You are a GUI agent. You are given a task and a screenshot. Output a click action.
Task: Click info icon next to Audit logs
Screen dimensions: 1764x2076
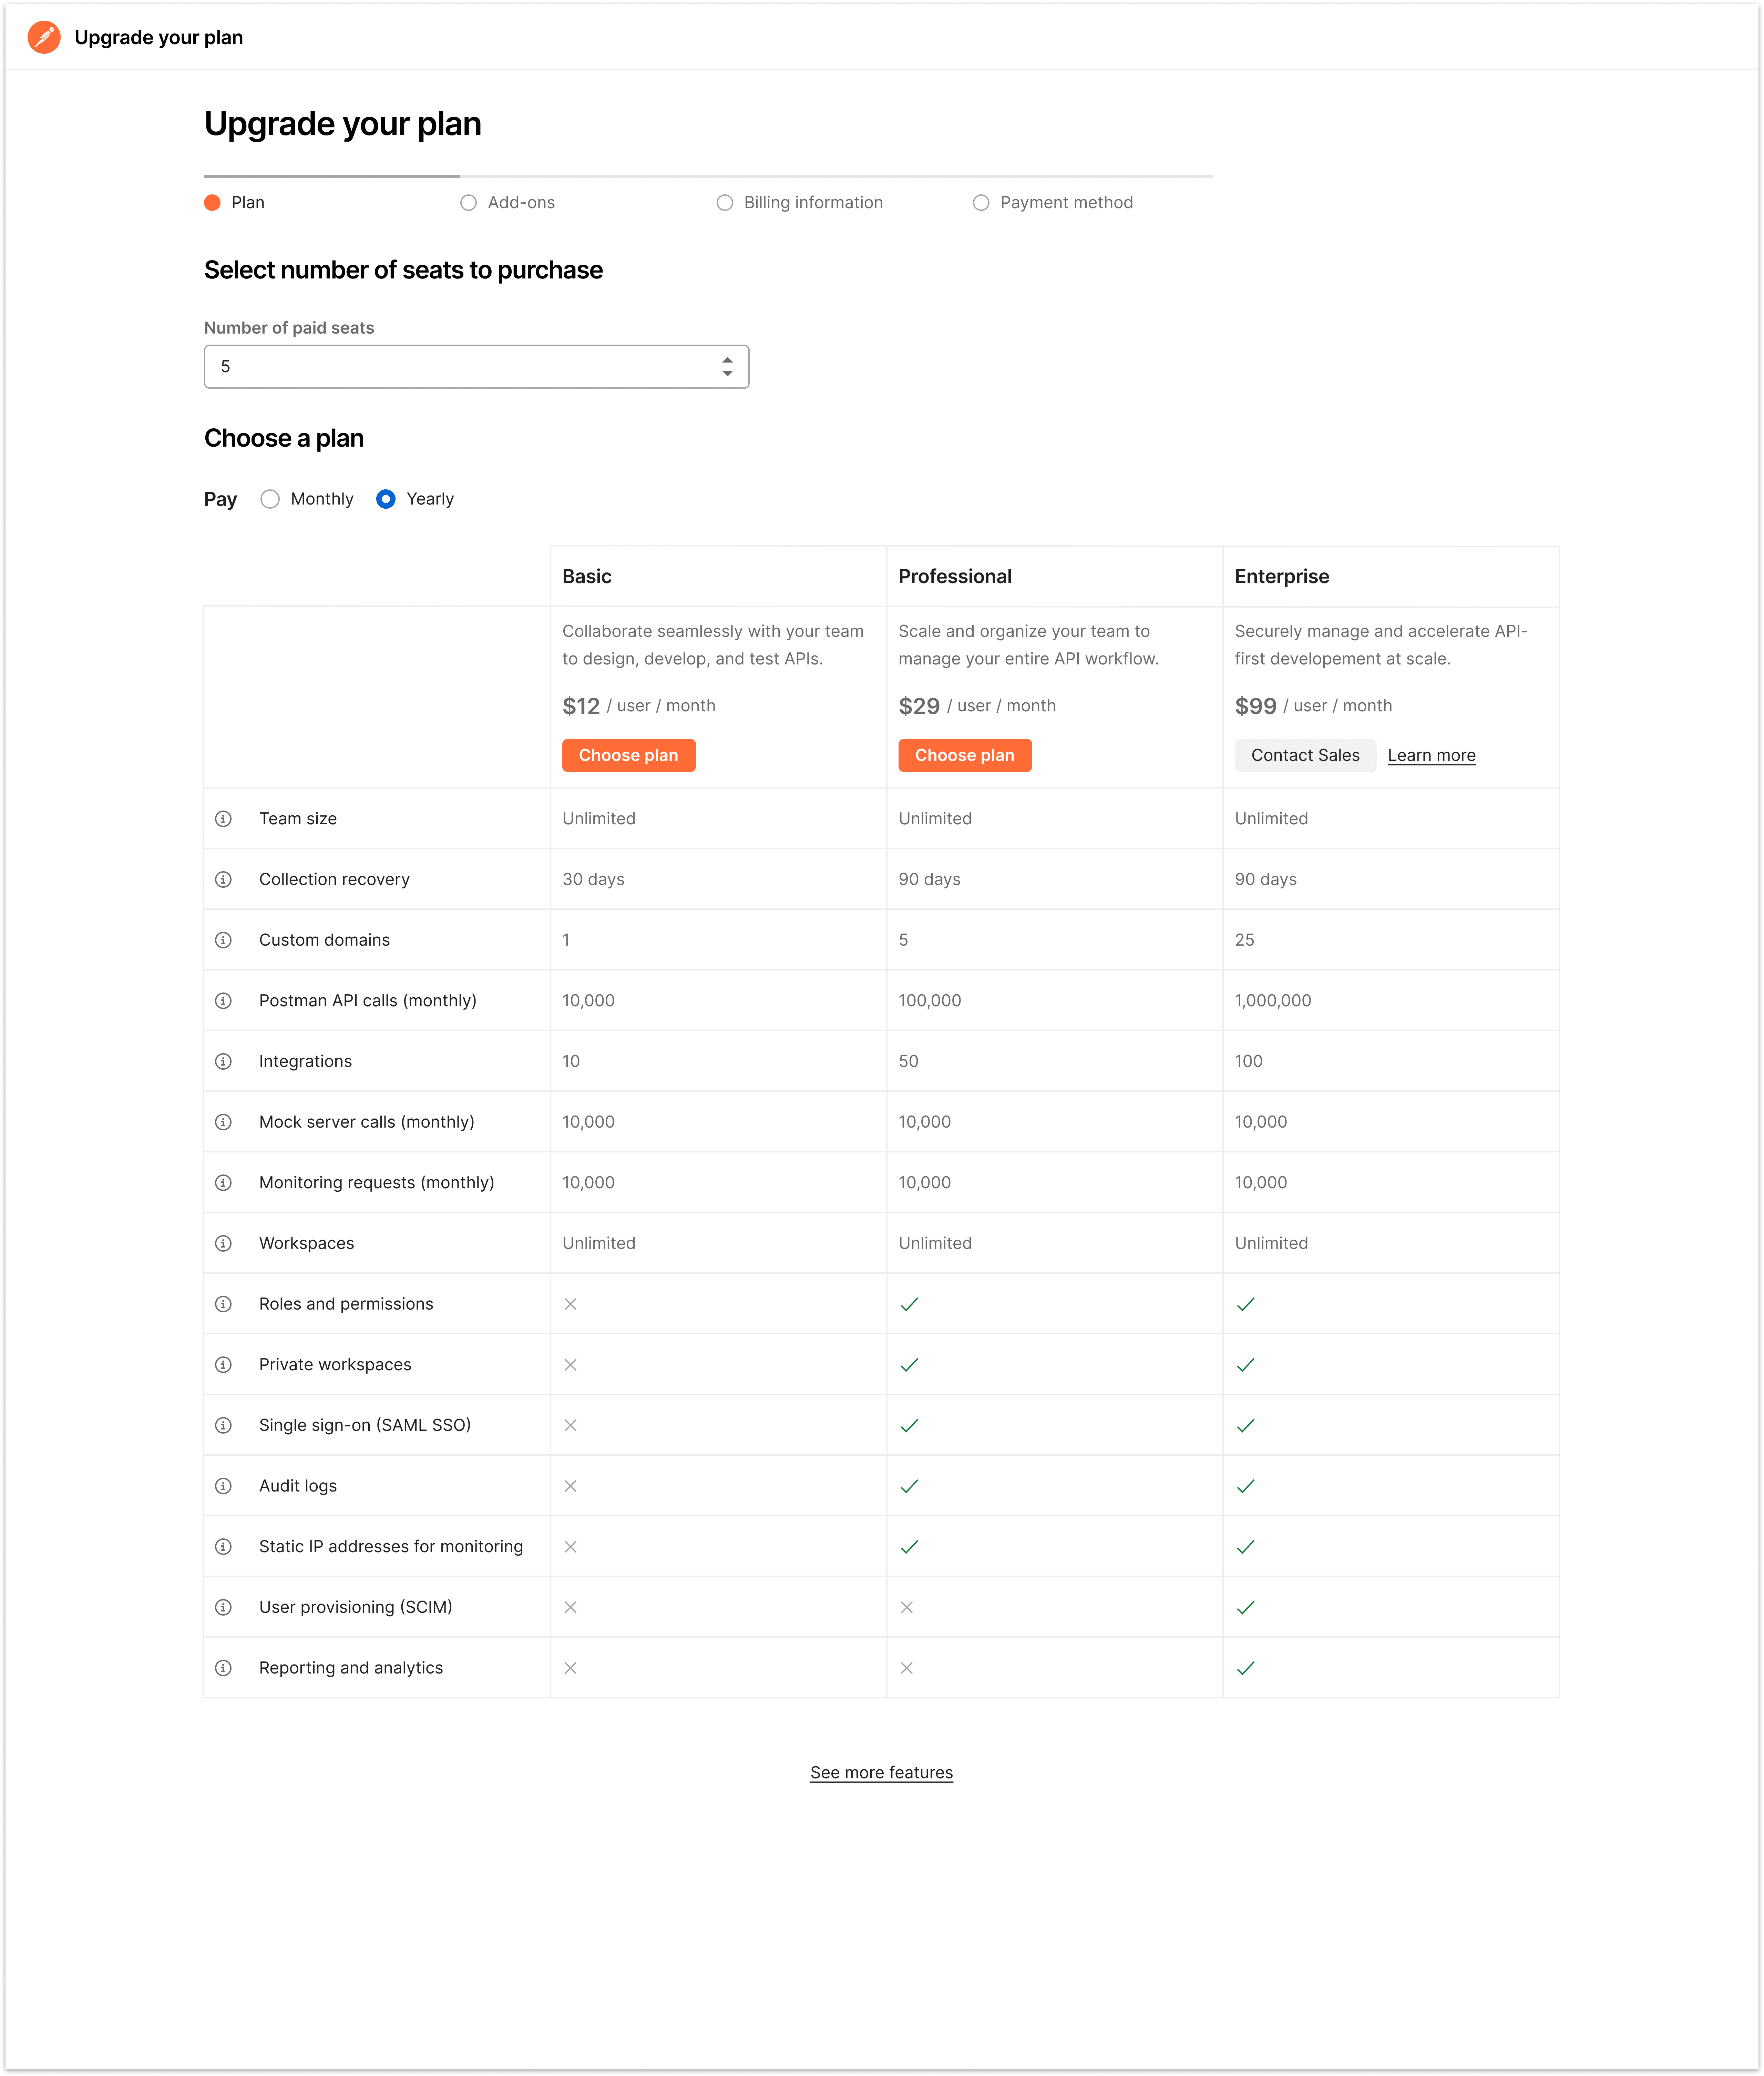pyautogui.click(x=223, y=1486)
